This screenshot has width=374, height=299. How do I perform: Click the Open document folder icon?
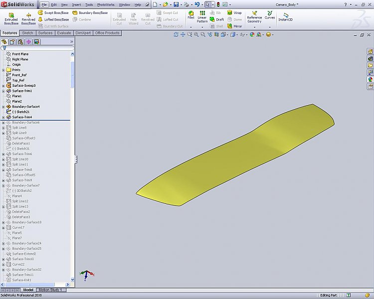point(165,4)
